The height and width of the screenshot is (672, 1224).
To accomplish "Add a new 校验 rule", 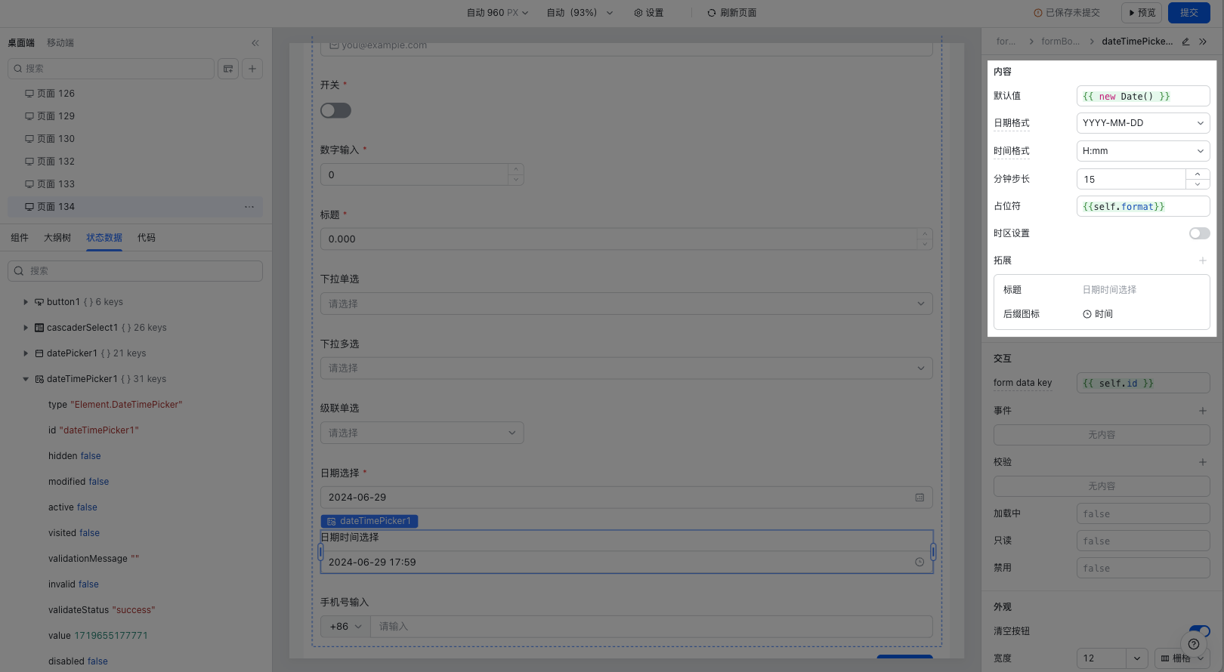I will (1203, 462).
